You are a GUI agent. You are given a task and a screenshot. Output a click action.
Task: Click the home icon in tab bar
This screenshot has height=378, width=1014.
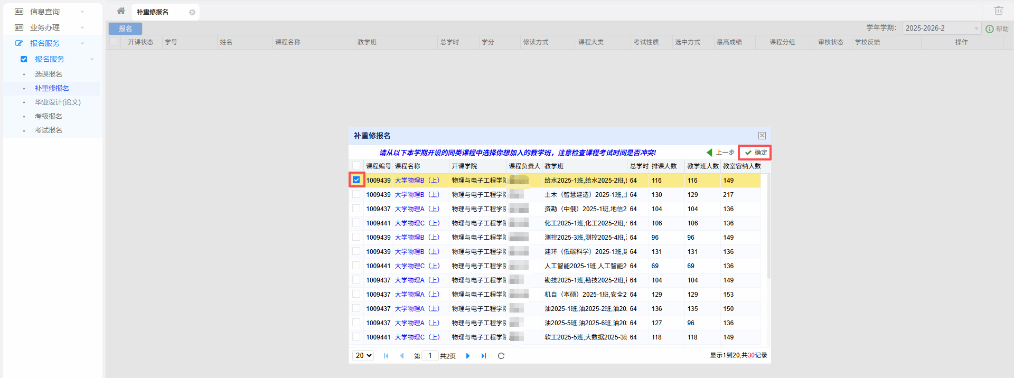[x=121, y=11]
